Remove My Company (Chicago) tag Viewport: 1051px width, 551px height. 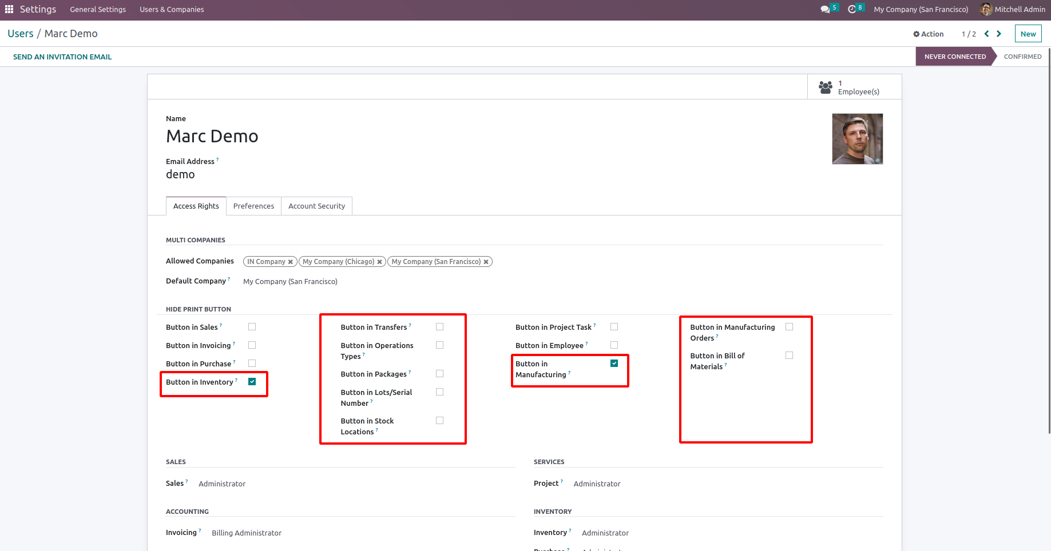tap(379, 262)
